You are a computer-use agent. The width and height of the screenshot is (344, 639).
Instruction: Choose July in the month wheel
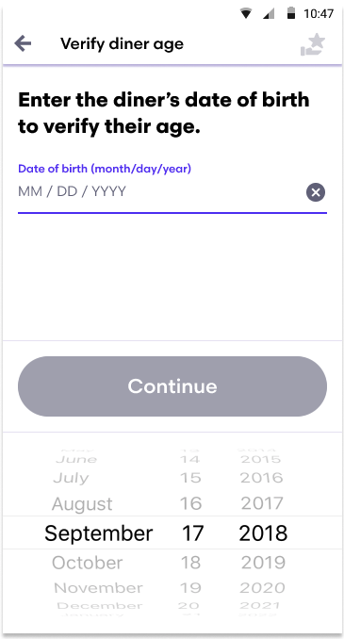click(x=71, y=478)
